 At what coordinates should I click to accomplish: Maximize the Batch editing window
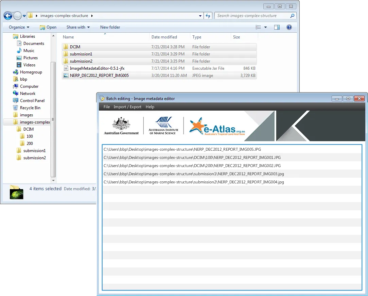coord(348,98)
